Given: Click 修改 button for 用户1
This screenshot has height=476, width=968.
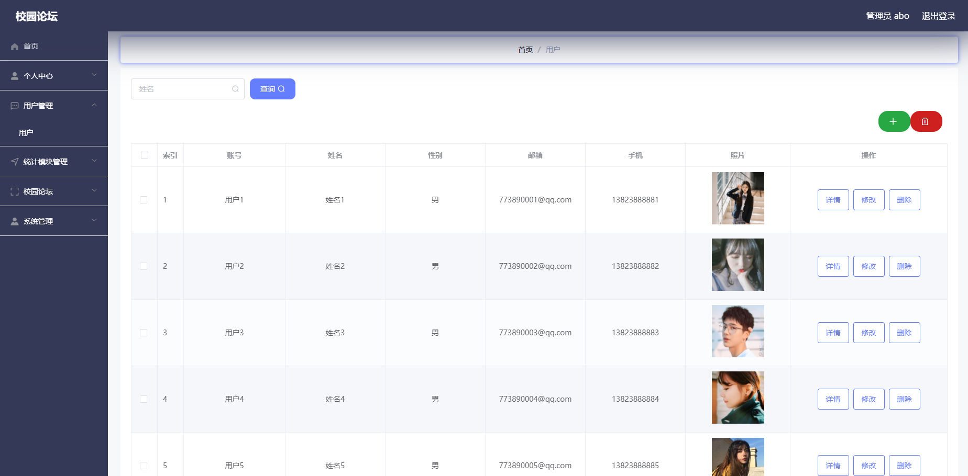Looking at the screenshot, I should click(869, 200).
